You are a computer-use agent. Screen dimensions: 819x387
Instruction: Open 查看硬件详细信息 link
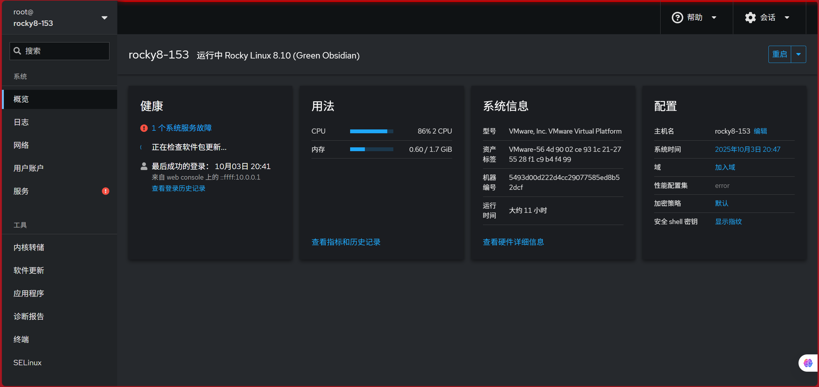click(x=513, y=242)
